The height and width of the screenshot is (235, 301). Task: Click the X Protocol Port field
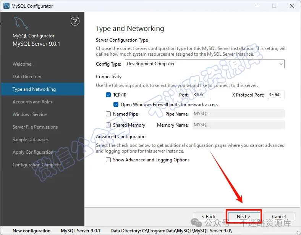(x=276, y=95)
